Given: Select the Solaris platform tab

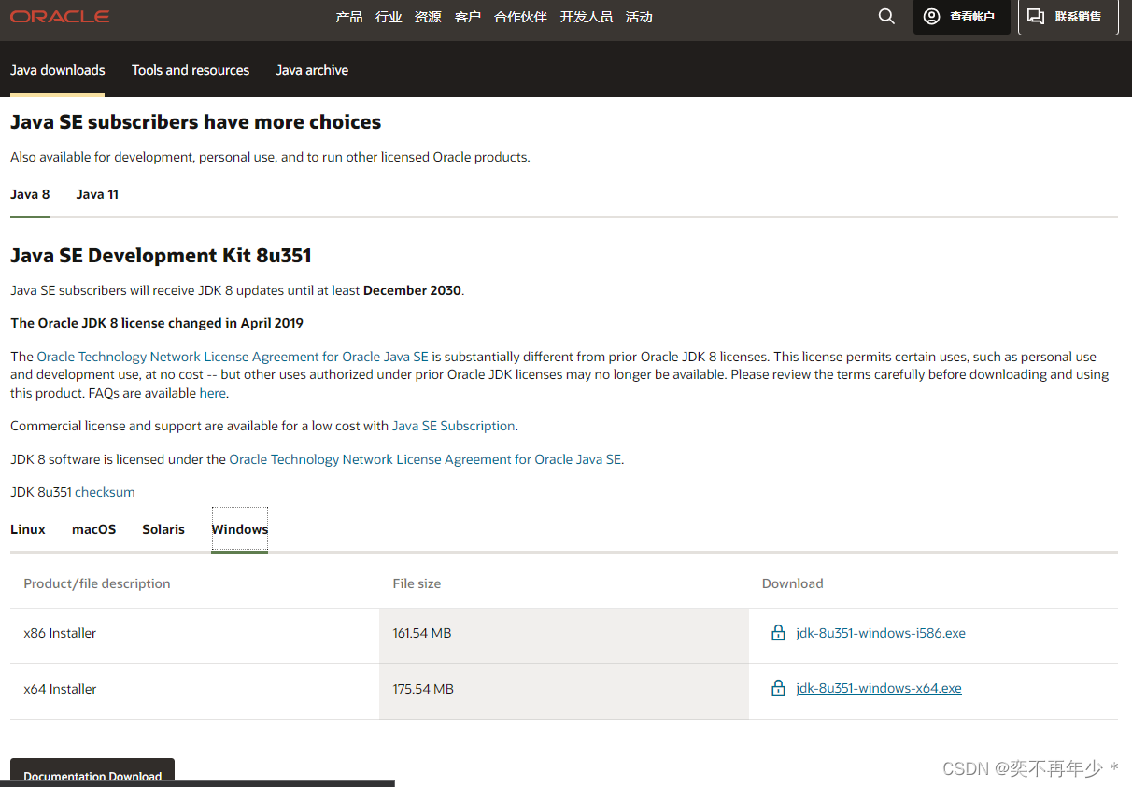Looking at the screenshot, I should point(163,529).
